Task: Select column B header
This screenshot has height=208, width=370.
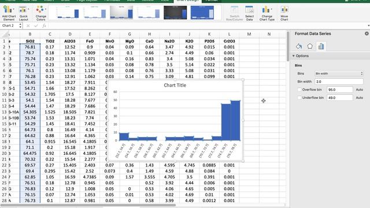Action: pos(30,34)
